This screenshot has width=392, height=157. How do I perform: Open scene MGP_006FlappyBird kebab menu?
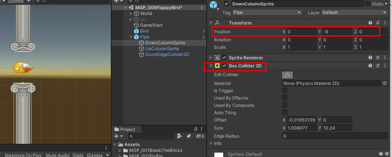point(202,8)
